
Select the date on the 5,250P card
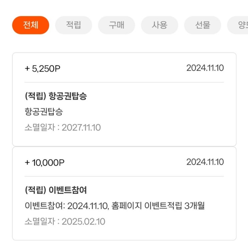pos(205,68)
